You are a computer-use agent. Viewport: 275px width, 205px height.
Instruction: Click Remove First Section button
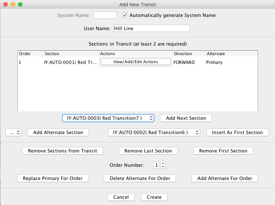click(223, 151)
